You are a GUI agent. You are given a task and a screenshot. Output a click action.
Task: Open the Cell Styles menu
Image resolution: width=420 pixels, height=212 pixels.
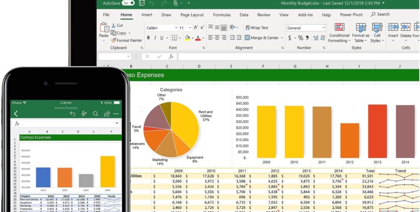tap(377, 33)
